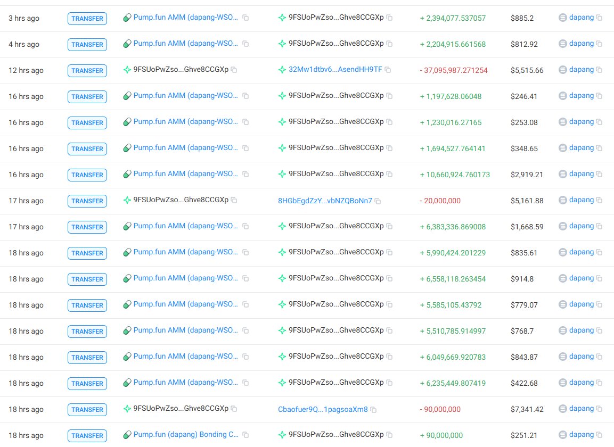Copy dapang token address in the $885.2 row
The height and width of the screenshot is (447, 614).
coord(599,18)
